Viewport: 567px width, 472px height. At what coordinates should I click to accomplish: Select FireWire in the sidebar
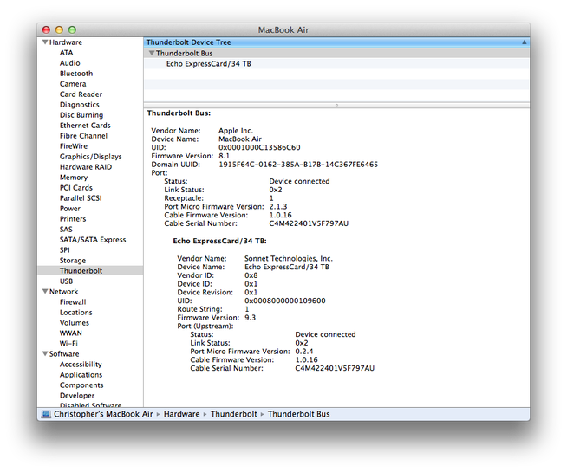tap(74, 146)
